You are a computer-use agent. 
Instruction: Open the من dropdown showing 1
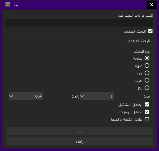[97, 96]
